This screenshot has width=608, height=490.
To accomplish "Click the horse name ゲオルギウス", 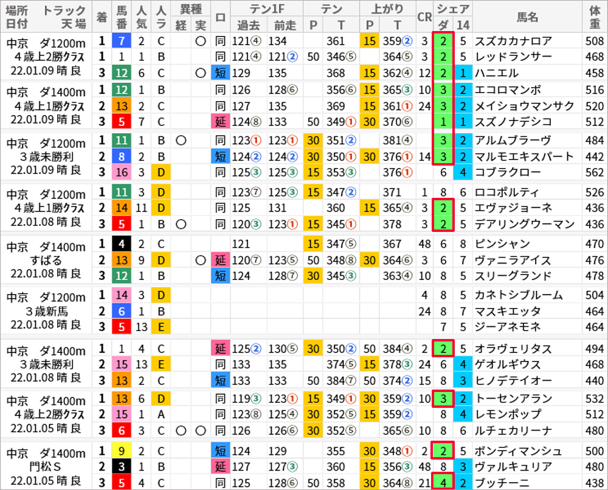I will coord(508,365).
